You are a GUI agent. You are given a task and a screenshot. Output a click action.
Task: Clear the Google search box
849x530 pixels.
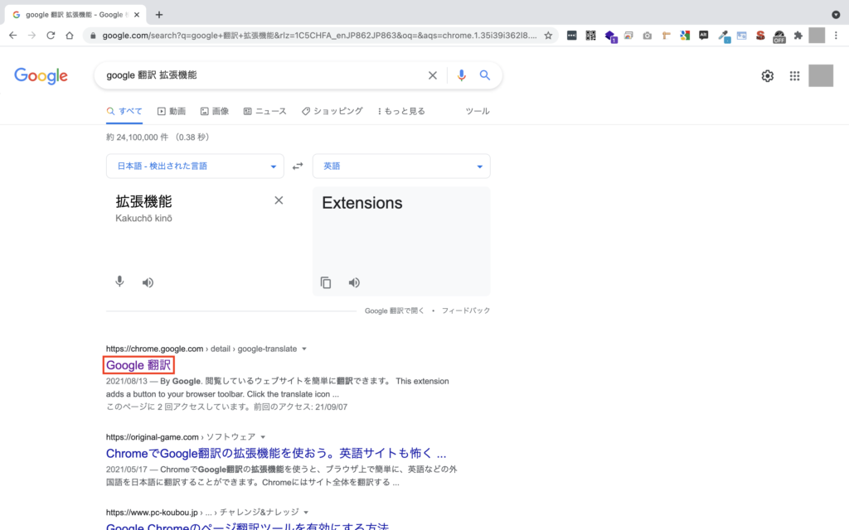click(432, 75)
